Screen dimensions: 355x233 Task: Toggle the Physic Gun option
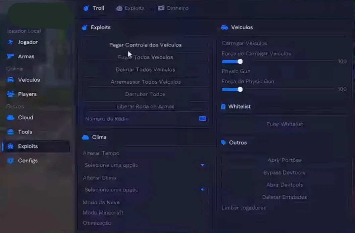coord(236,71)
